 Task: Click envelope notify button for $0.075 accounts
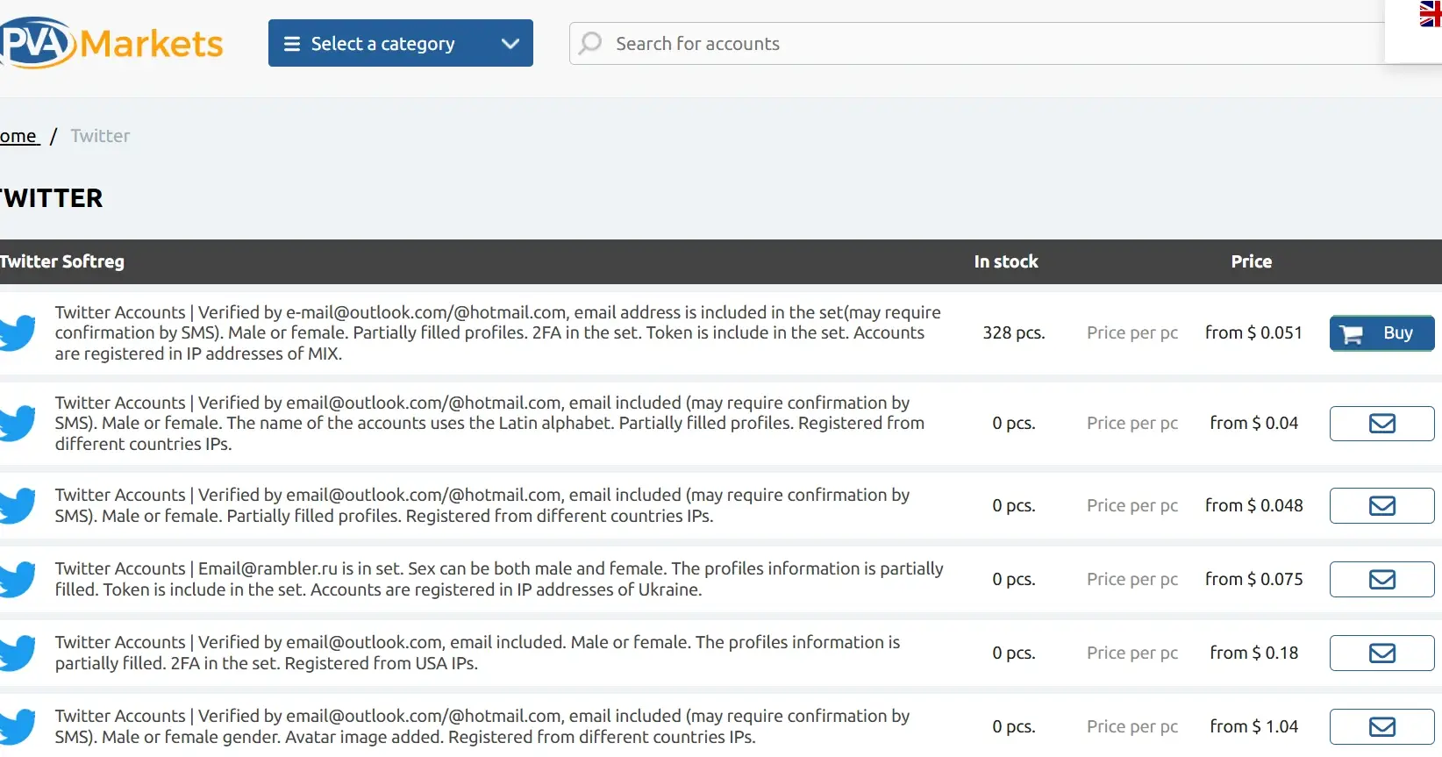(1382, 580)
